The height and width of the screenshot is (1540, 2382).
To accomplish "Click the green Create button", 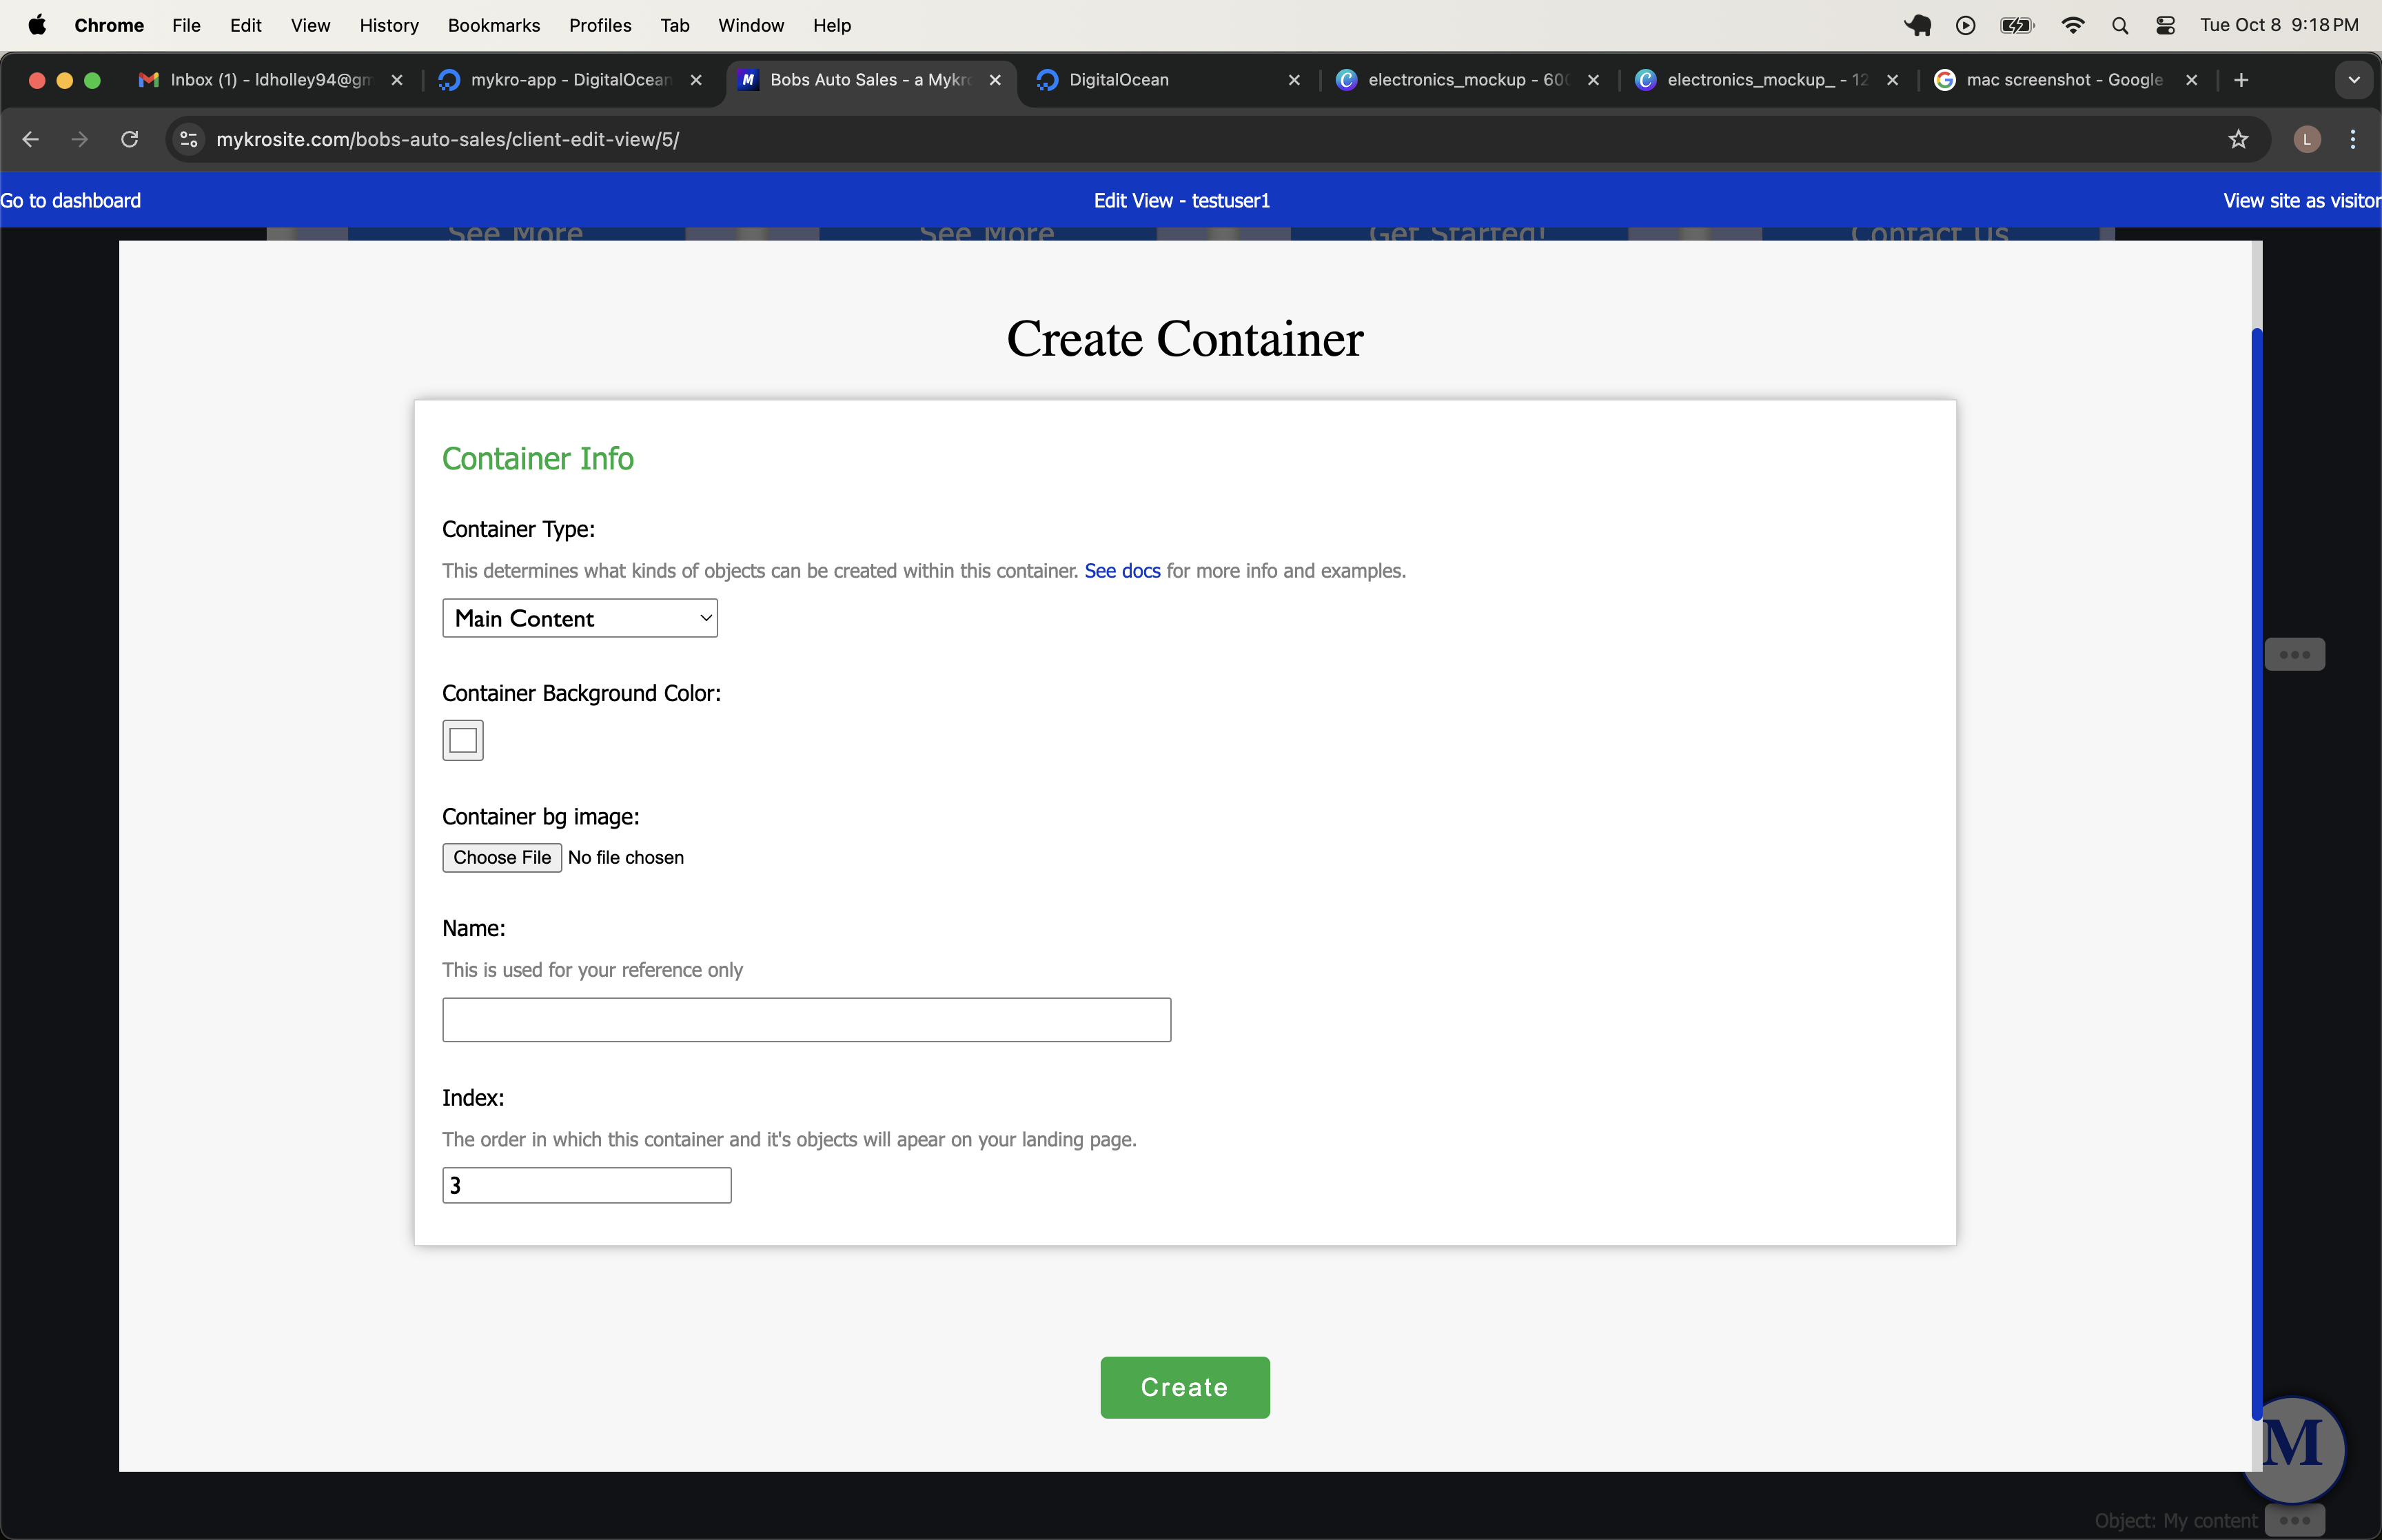I will point(1185,1387).
